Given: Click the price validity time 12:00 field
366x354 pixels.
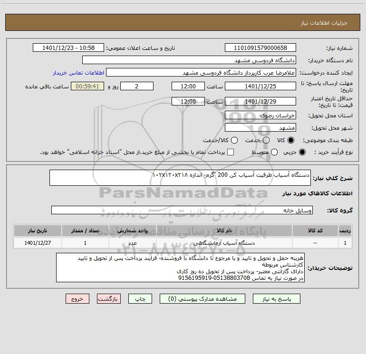Looking at the screenshot, I should (x=188, y=101).
